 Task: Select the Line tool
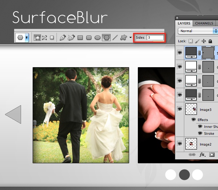coord(115,38)
